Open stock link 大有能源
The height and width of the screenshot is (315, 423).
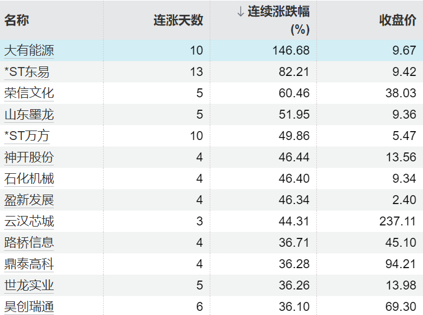coord(29,50)
